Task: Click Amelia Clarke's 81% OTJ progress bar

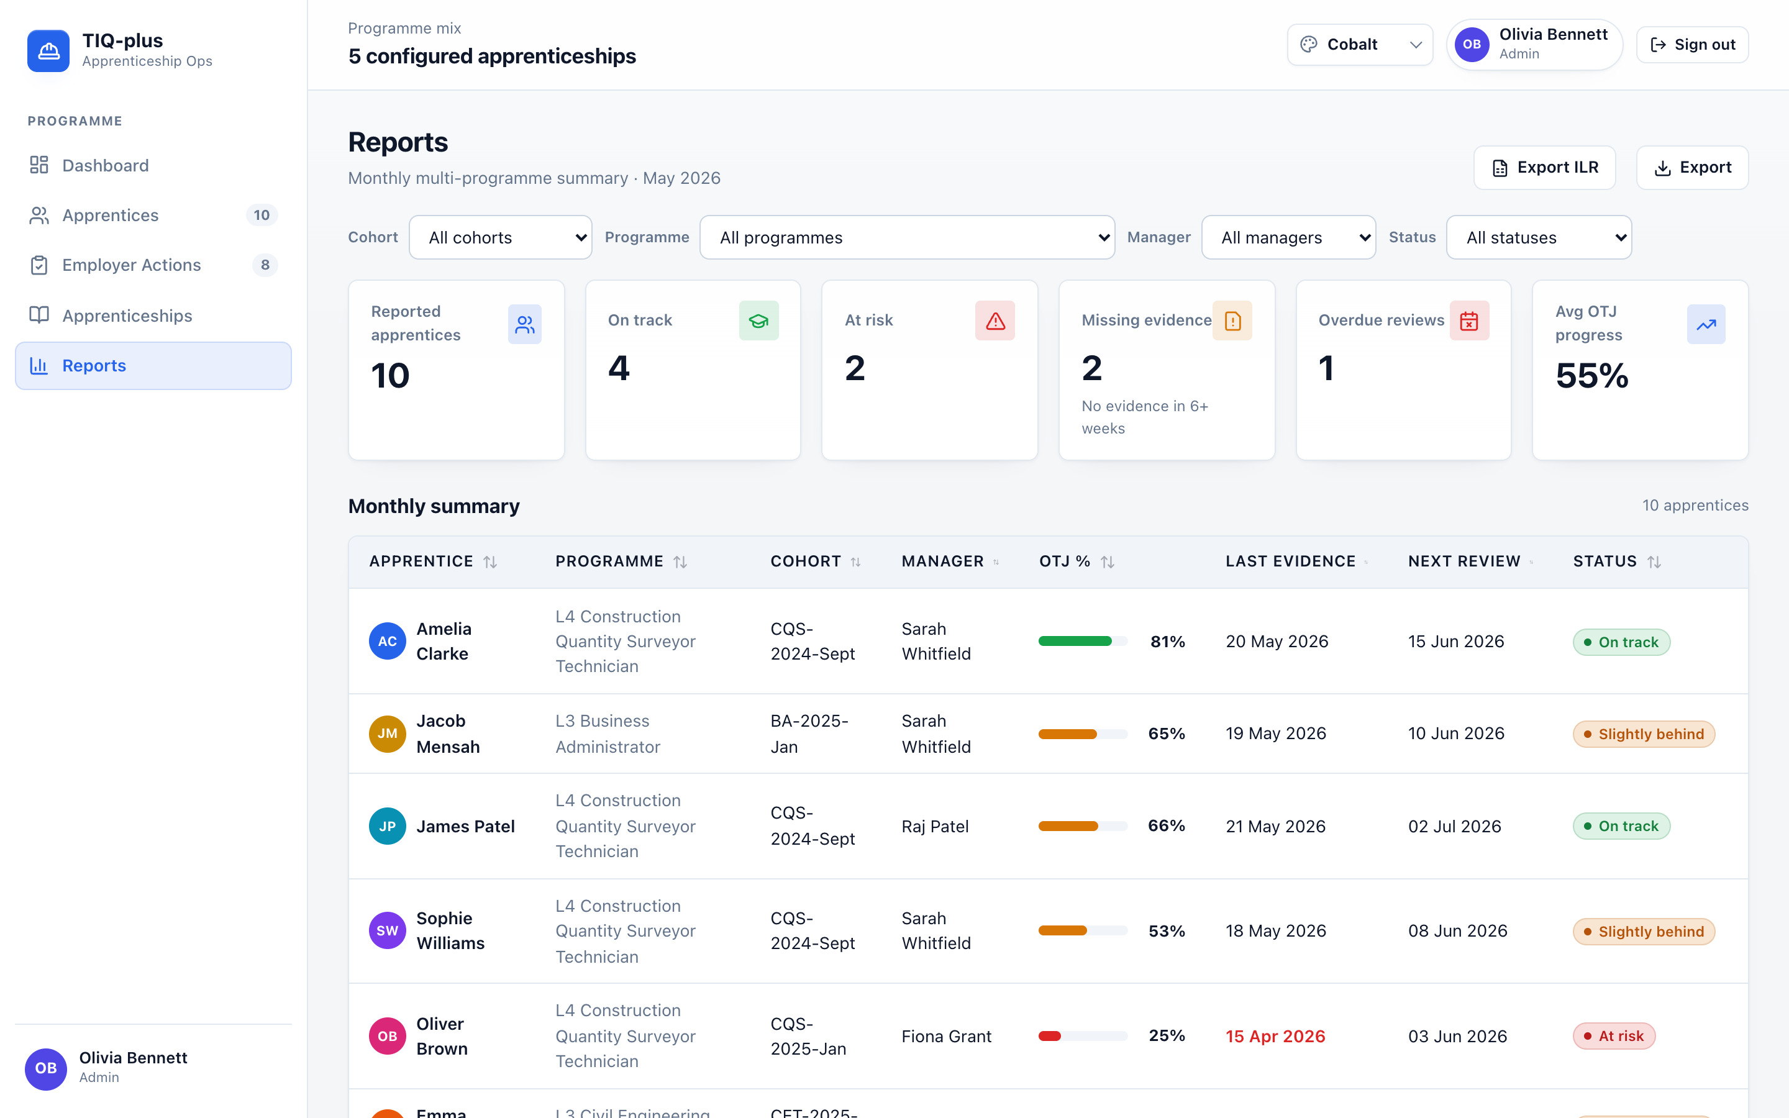Action: click(1082, 641)
